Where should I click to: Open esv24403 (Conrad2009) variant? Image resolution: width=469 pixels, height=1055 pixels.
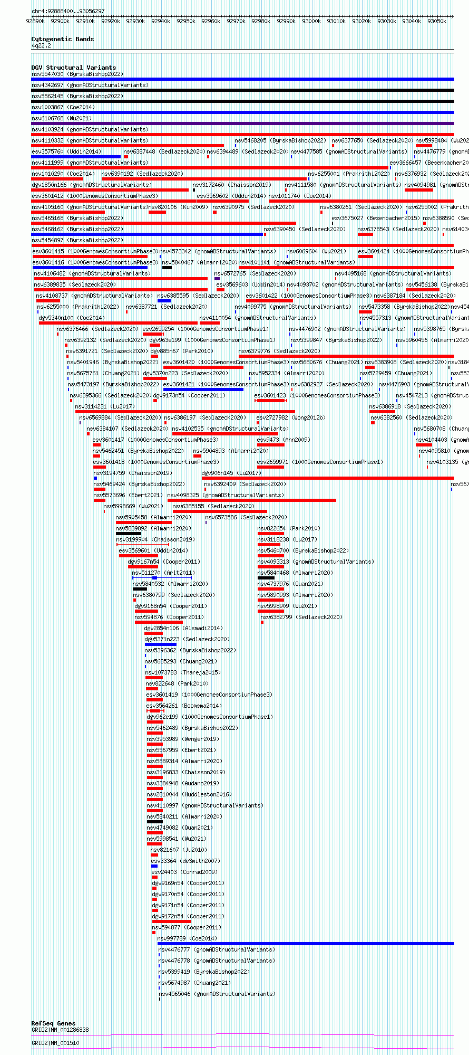pyautogui.click(x=184, y=872)
